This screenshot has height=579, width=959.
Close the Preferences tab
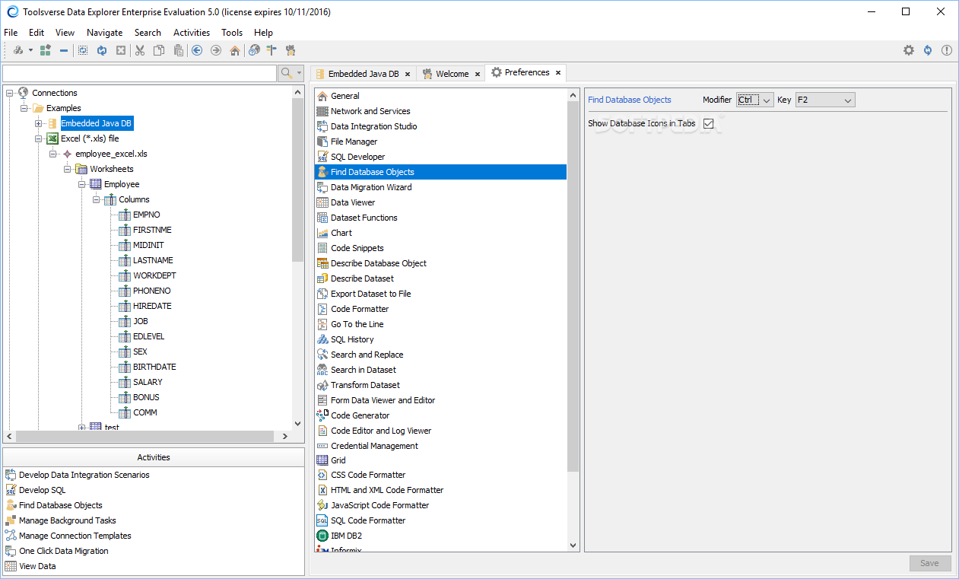558,72
